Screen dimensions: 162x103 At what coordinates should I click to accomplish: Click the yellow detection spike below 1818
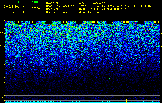click(x=126, y=100)
